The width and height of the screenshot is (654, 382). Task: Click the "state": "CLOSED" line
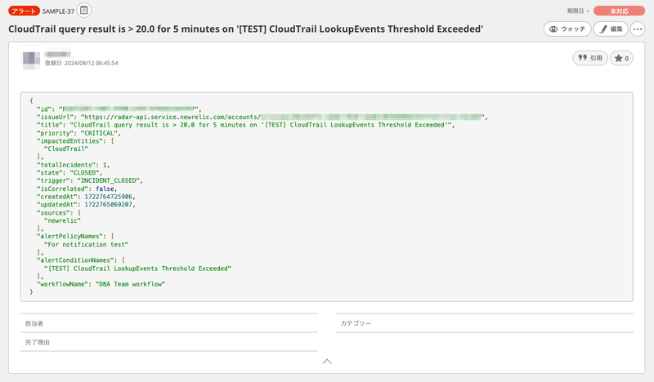tap(69, 172)
